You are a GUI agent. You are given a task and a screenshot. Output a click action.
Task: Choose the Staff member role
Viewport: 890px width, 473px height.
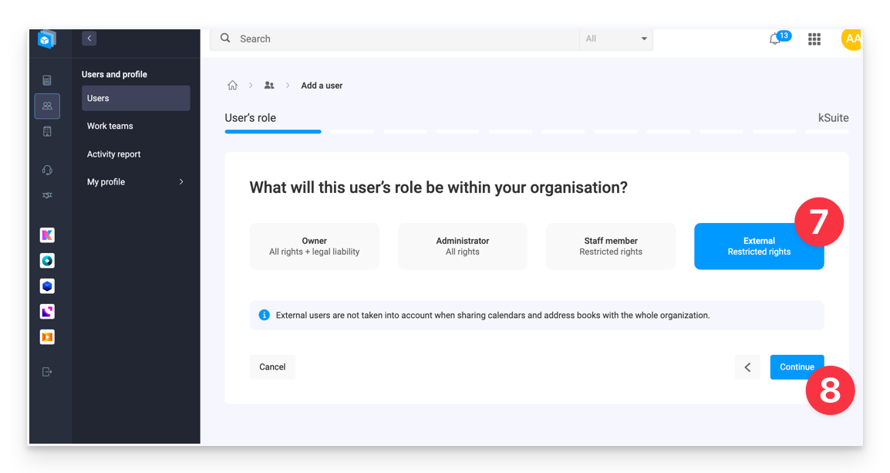[x=610, y=246]
